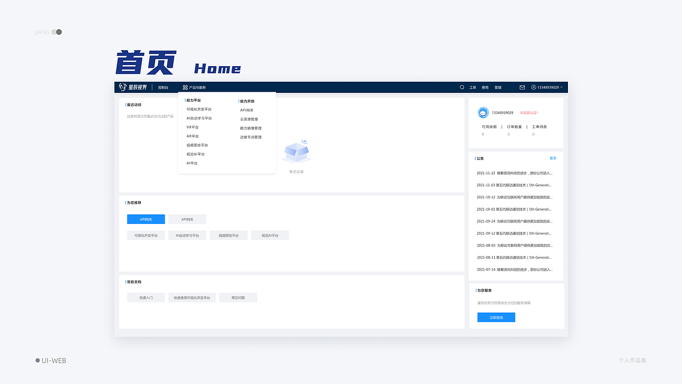The width and height of the screenshot is (682, 384).
Task: Click the 星辰视界 logo in the navbar
Action: click(133, 87)
